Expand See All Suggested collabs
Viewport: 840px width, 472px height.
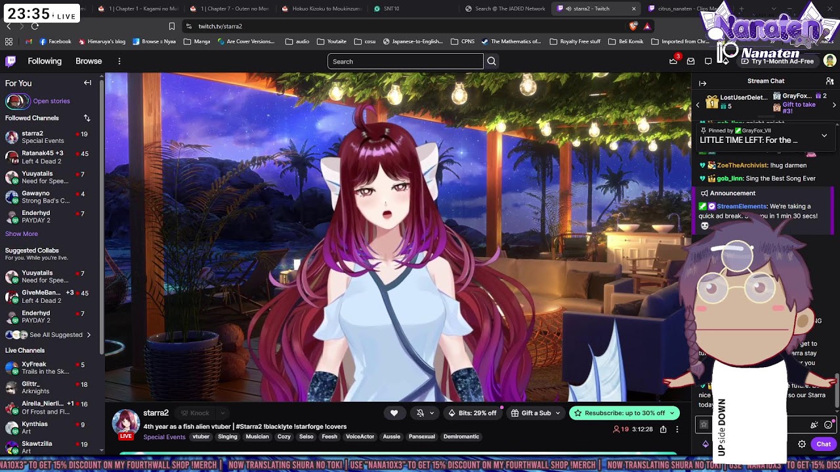(48, 335)
